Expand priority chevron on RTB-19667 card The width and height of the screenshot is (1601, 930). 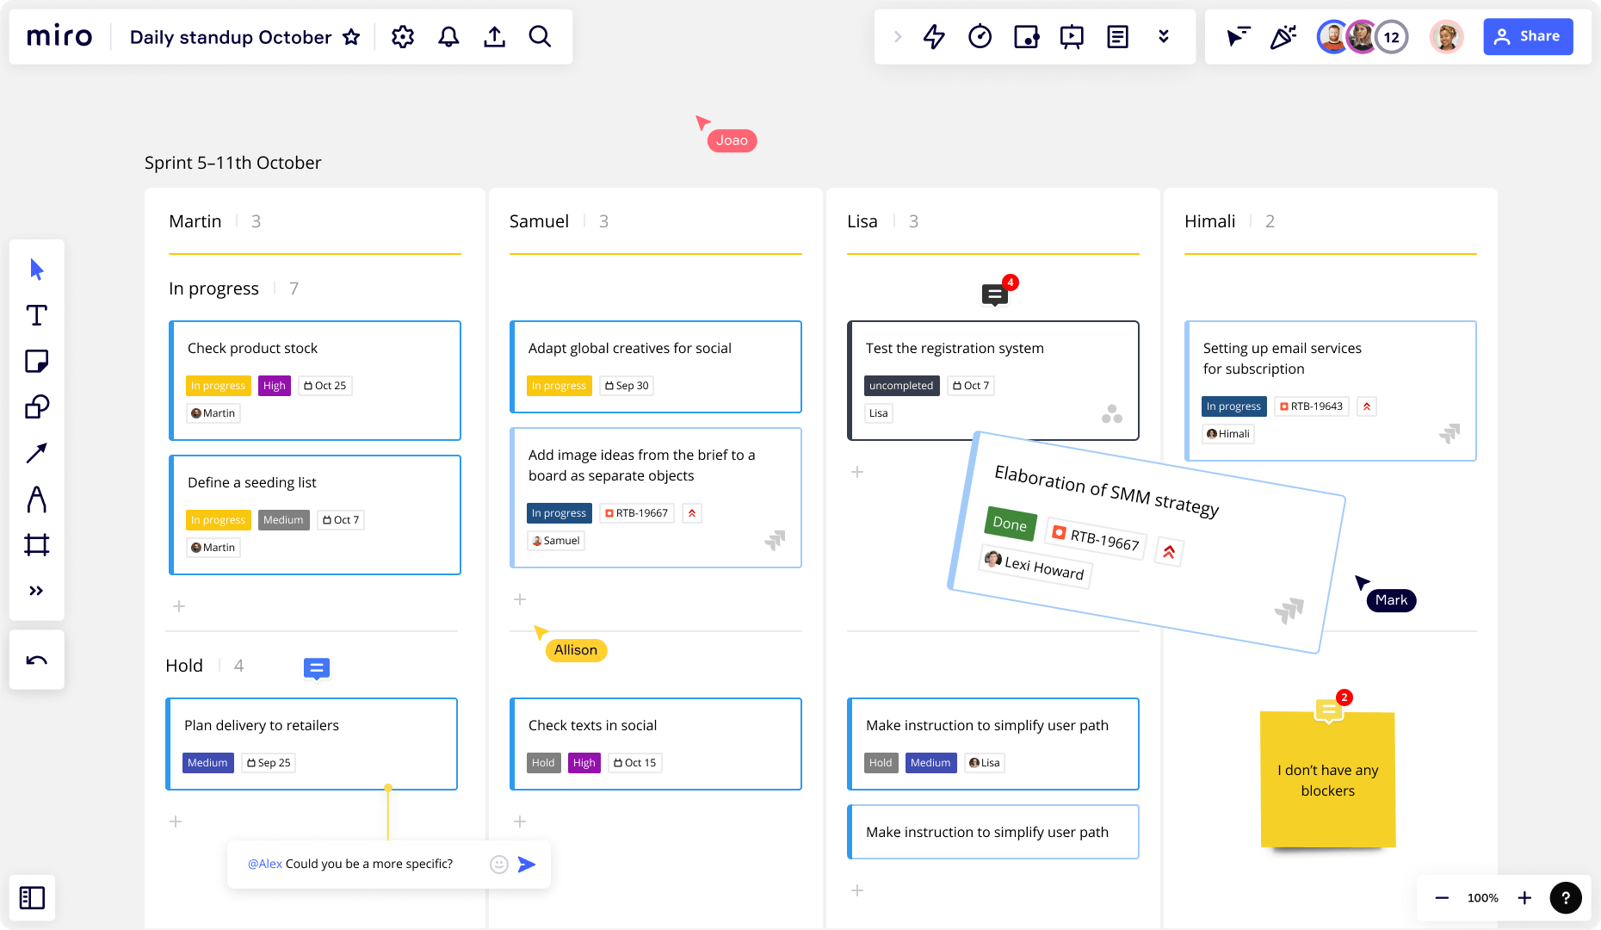pyautogui.click(x=692, y=513)
